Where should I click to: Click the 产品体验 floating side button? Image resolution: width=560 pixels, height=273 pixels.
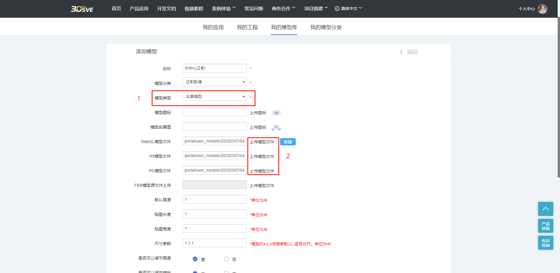pyautogui.click(x=545, y=226)
